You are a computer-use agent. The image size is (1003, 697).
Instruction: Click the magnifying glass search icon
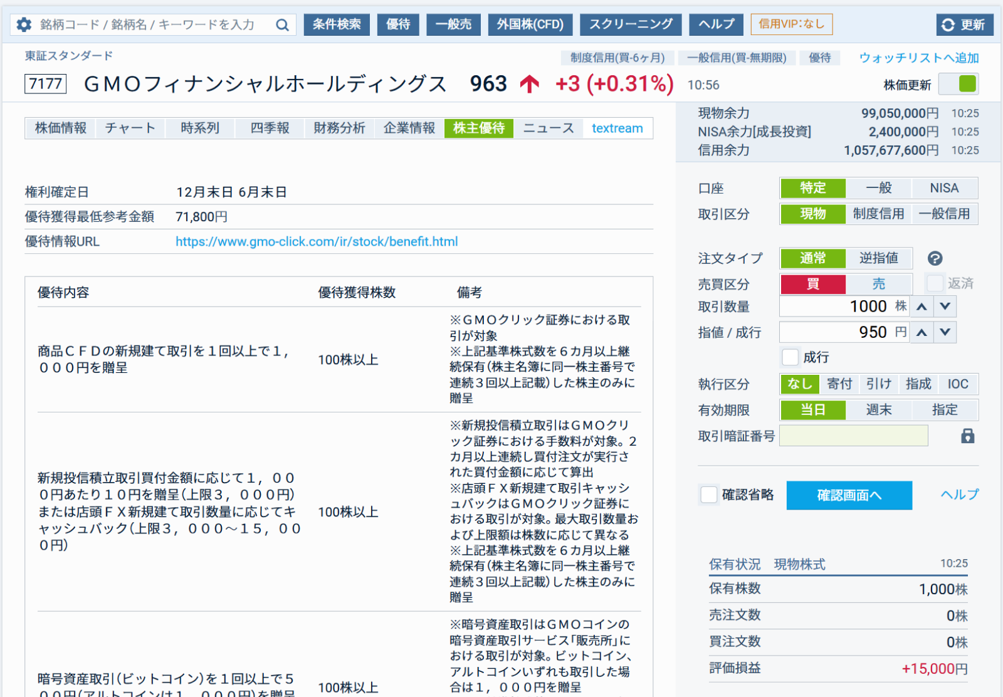click(282, 24)
